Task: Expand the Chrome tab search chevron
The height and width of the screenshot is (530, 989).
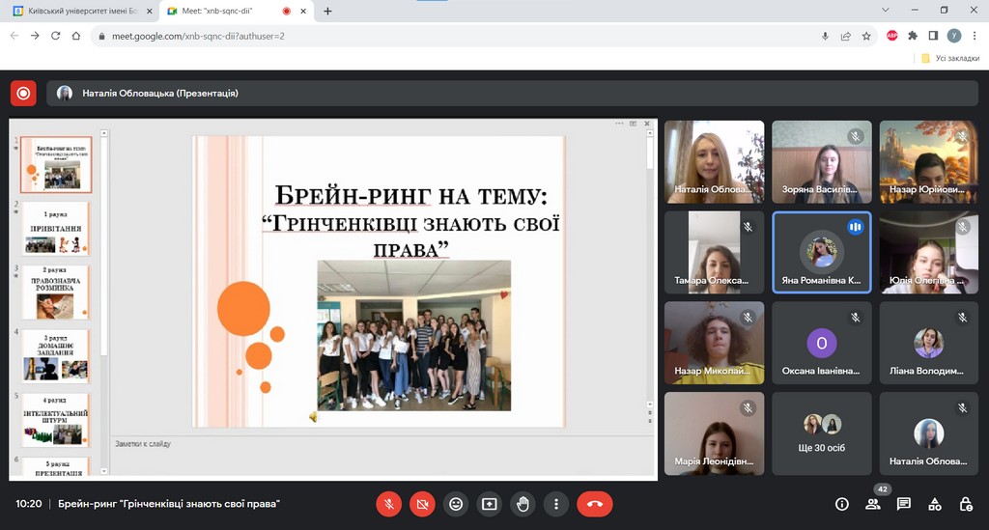Action: 887,10
